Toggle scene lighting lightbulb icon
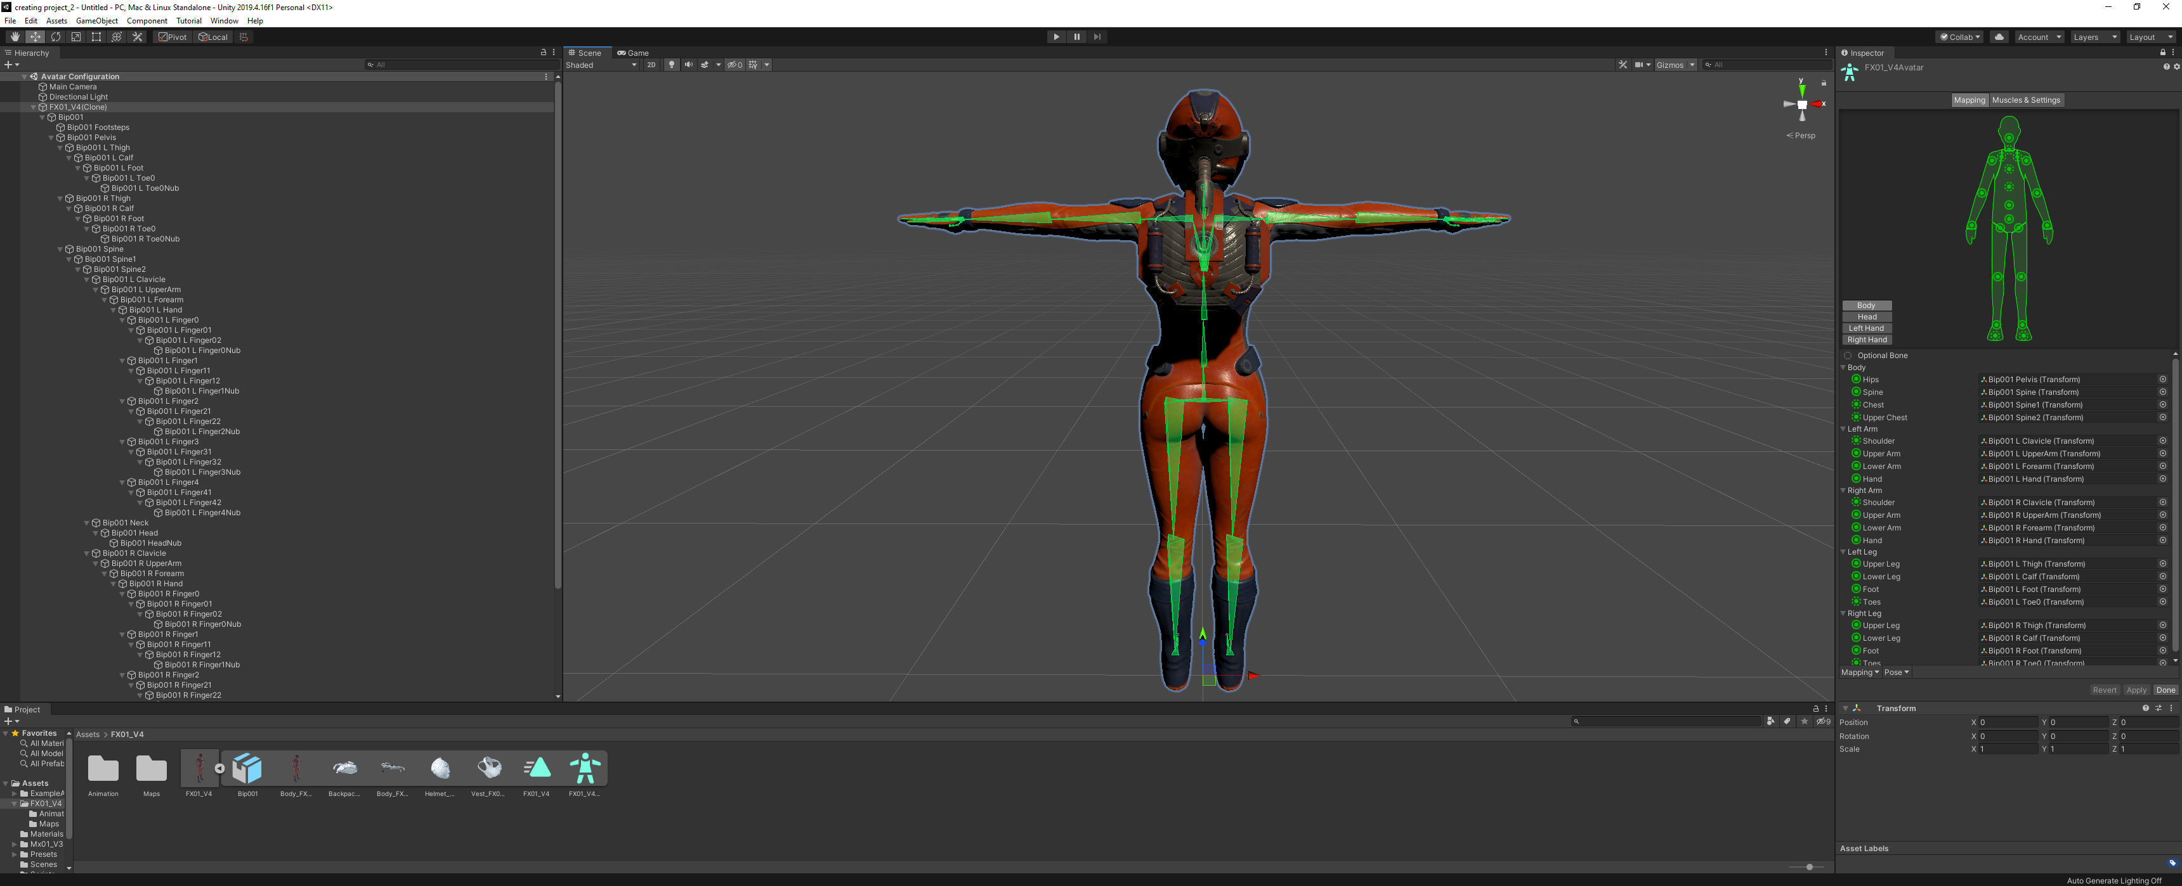 672,65
